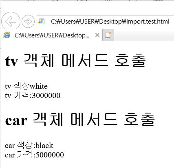Click the Internet Explorer icon on the tab
174x168 pixels.
pos(7,35)
